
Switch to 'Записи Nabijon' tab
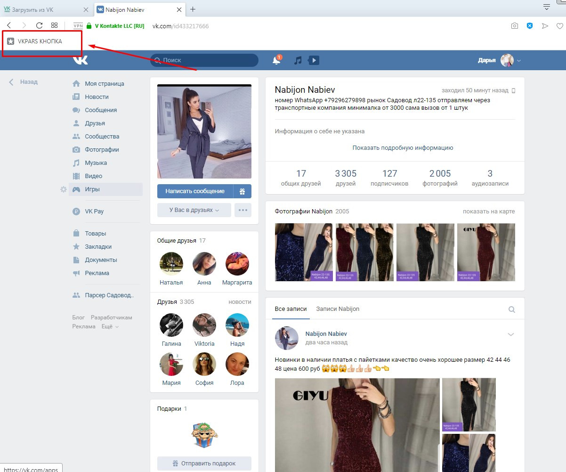click(x=338, y=309)
